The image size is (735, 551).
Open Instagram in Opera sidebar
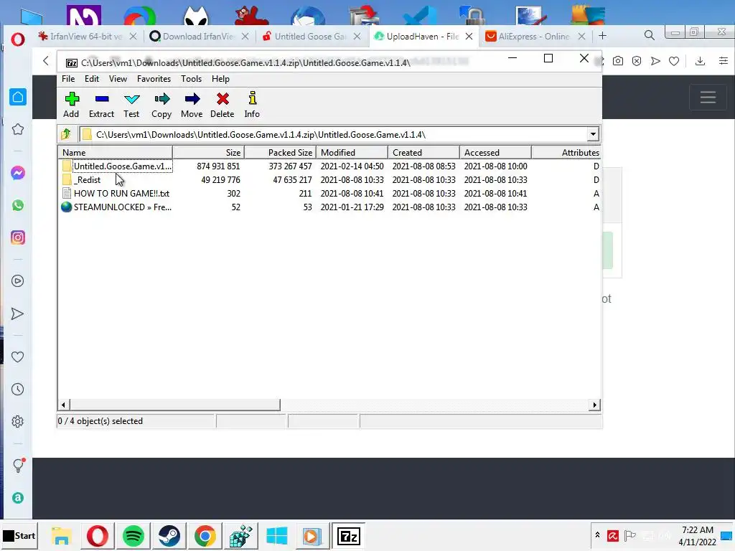coord(18,237)
